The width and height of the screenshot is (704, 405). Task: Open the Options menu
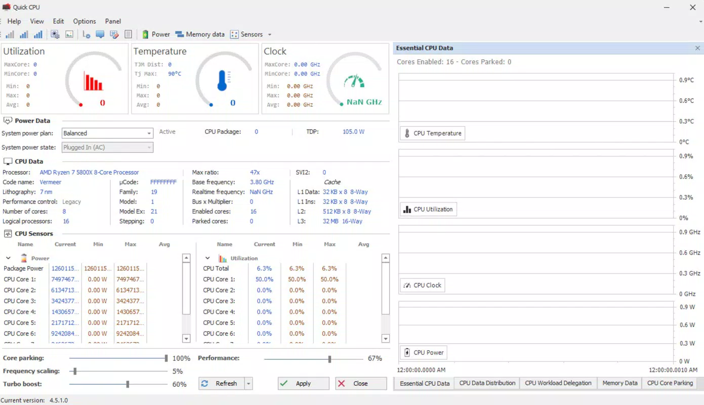[85, 21]
